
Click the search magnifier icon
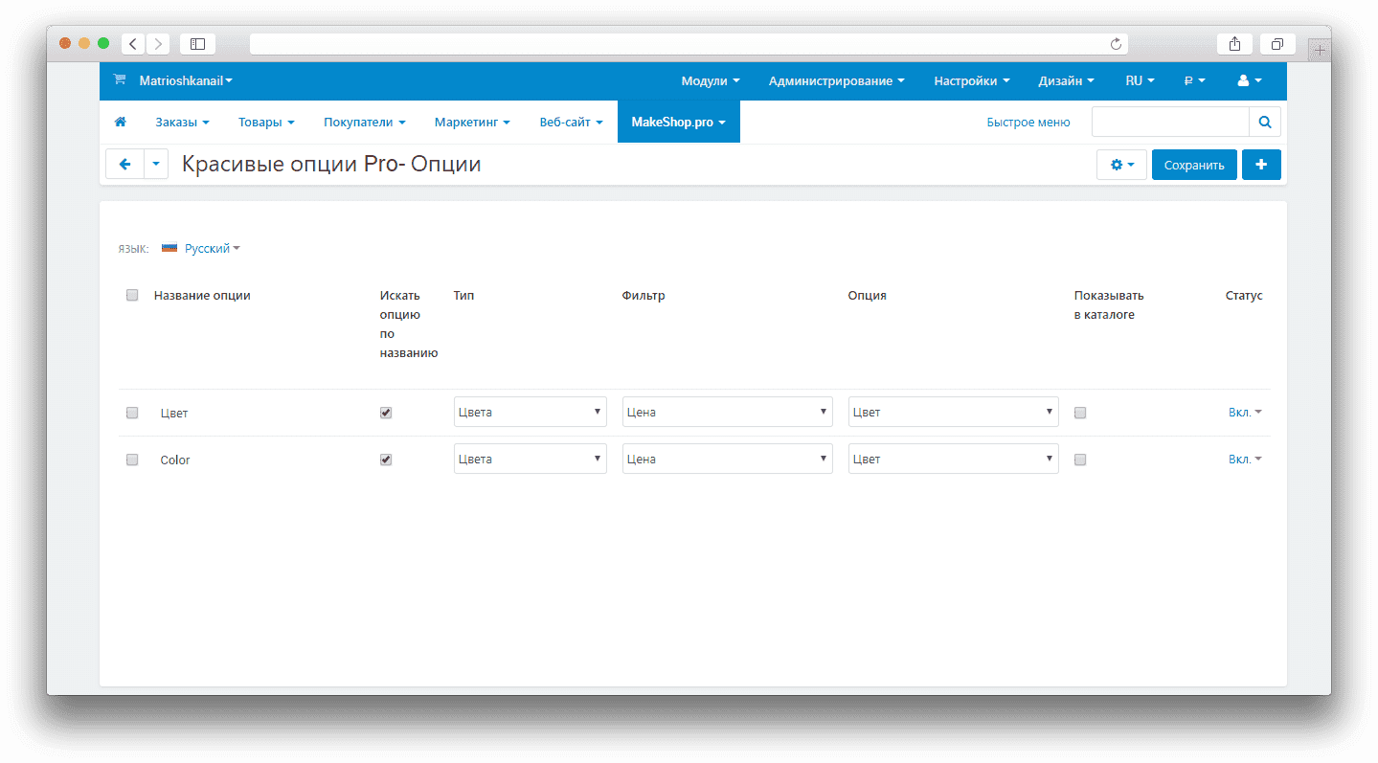(1265, 123)
